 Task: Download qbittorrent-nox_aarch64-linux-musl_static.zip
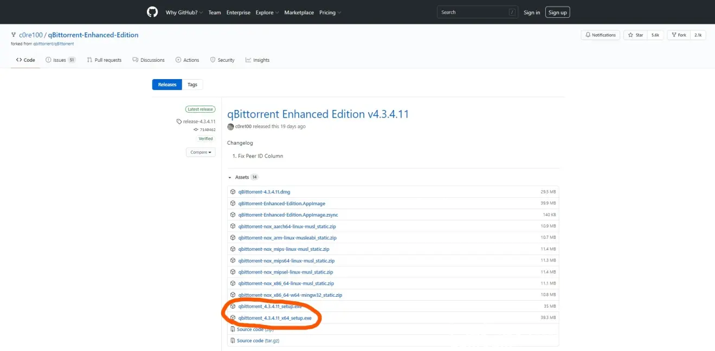tap(287, 226)
